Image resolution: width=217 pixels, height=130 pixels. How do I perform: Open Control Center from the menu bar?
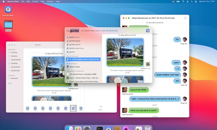(x=196, y=1)
